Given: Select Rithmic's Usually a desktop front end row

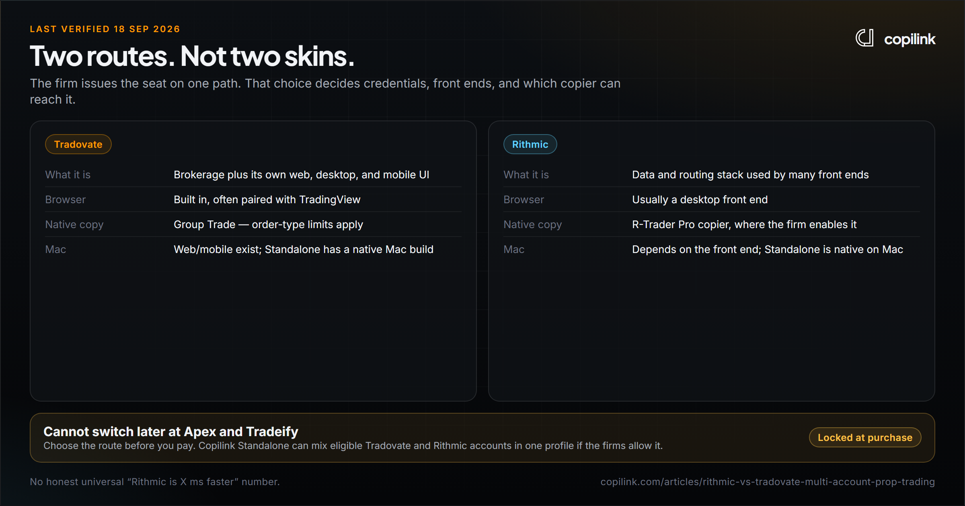Looking at the screenshot, I should click(712, 200).
